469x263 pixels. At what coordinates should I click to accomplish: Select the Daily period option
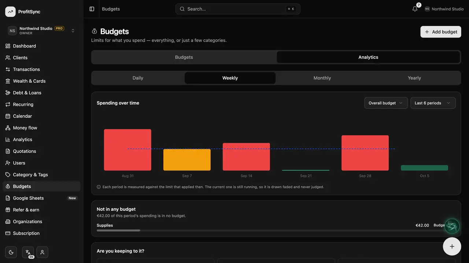(138, 78)
